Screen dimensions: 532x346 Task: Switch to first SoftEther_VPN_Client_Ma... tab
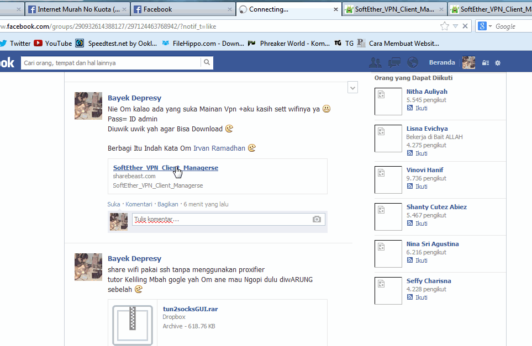point(394,9)
